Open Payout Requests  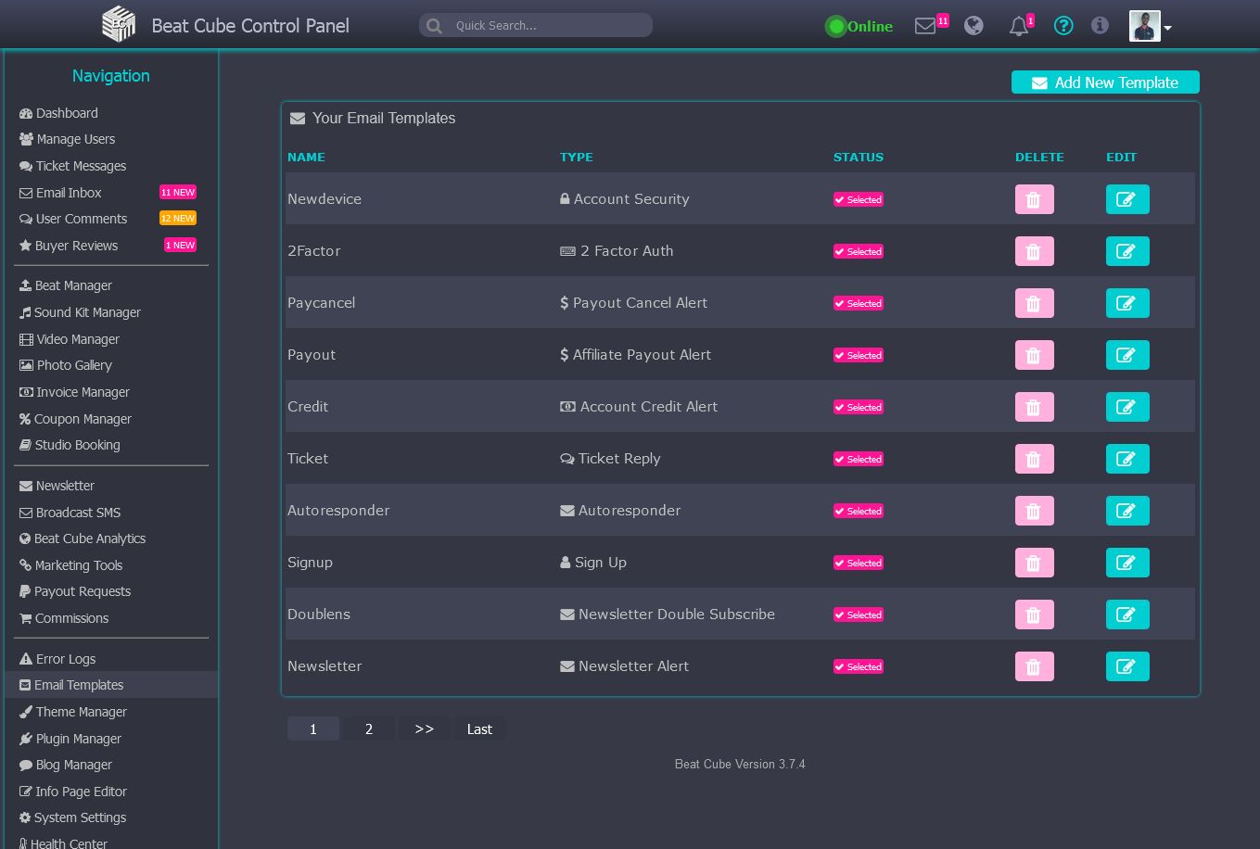tap(75, 591)
